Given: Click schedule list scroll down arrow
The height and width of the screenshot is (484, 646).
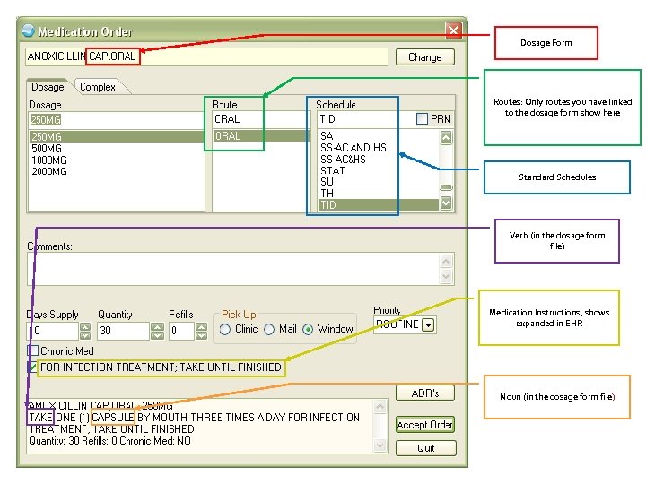Looking at the screenshot, I should pos(446,203).
